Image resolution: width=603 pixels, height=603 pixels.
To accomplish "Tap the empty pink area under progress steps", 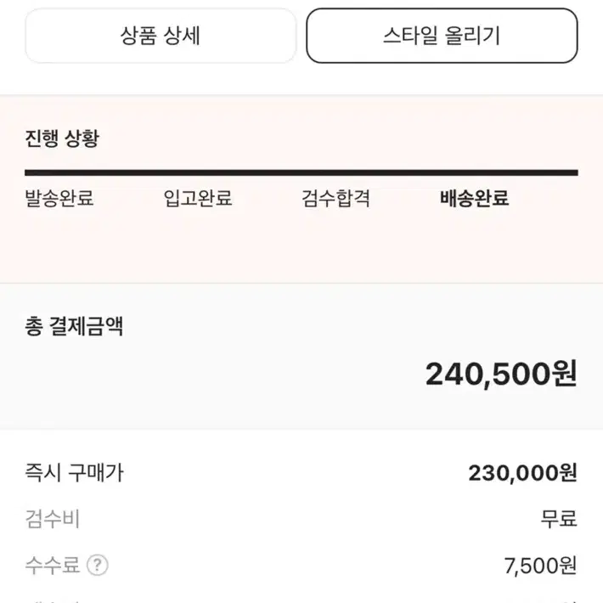I will (x=301, y=246).
